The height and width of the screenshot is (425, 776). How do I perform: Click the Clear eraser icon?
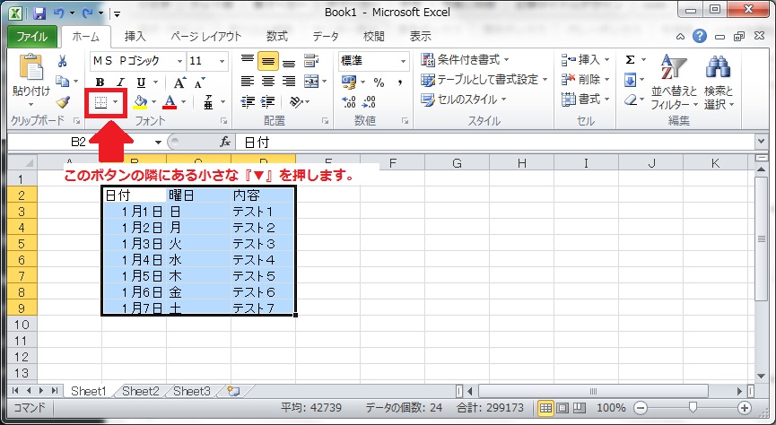tap(631, 100)
